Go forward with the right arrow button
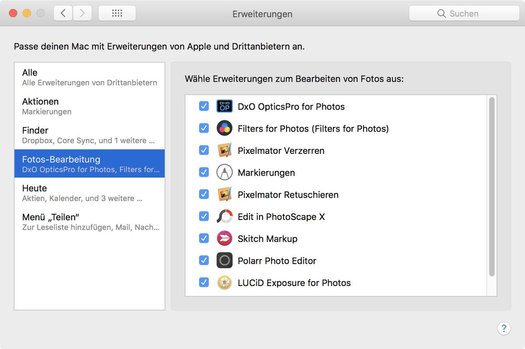Image resolution: width=525 pixels, height=349 pixels. 82,13
